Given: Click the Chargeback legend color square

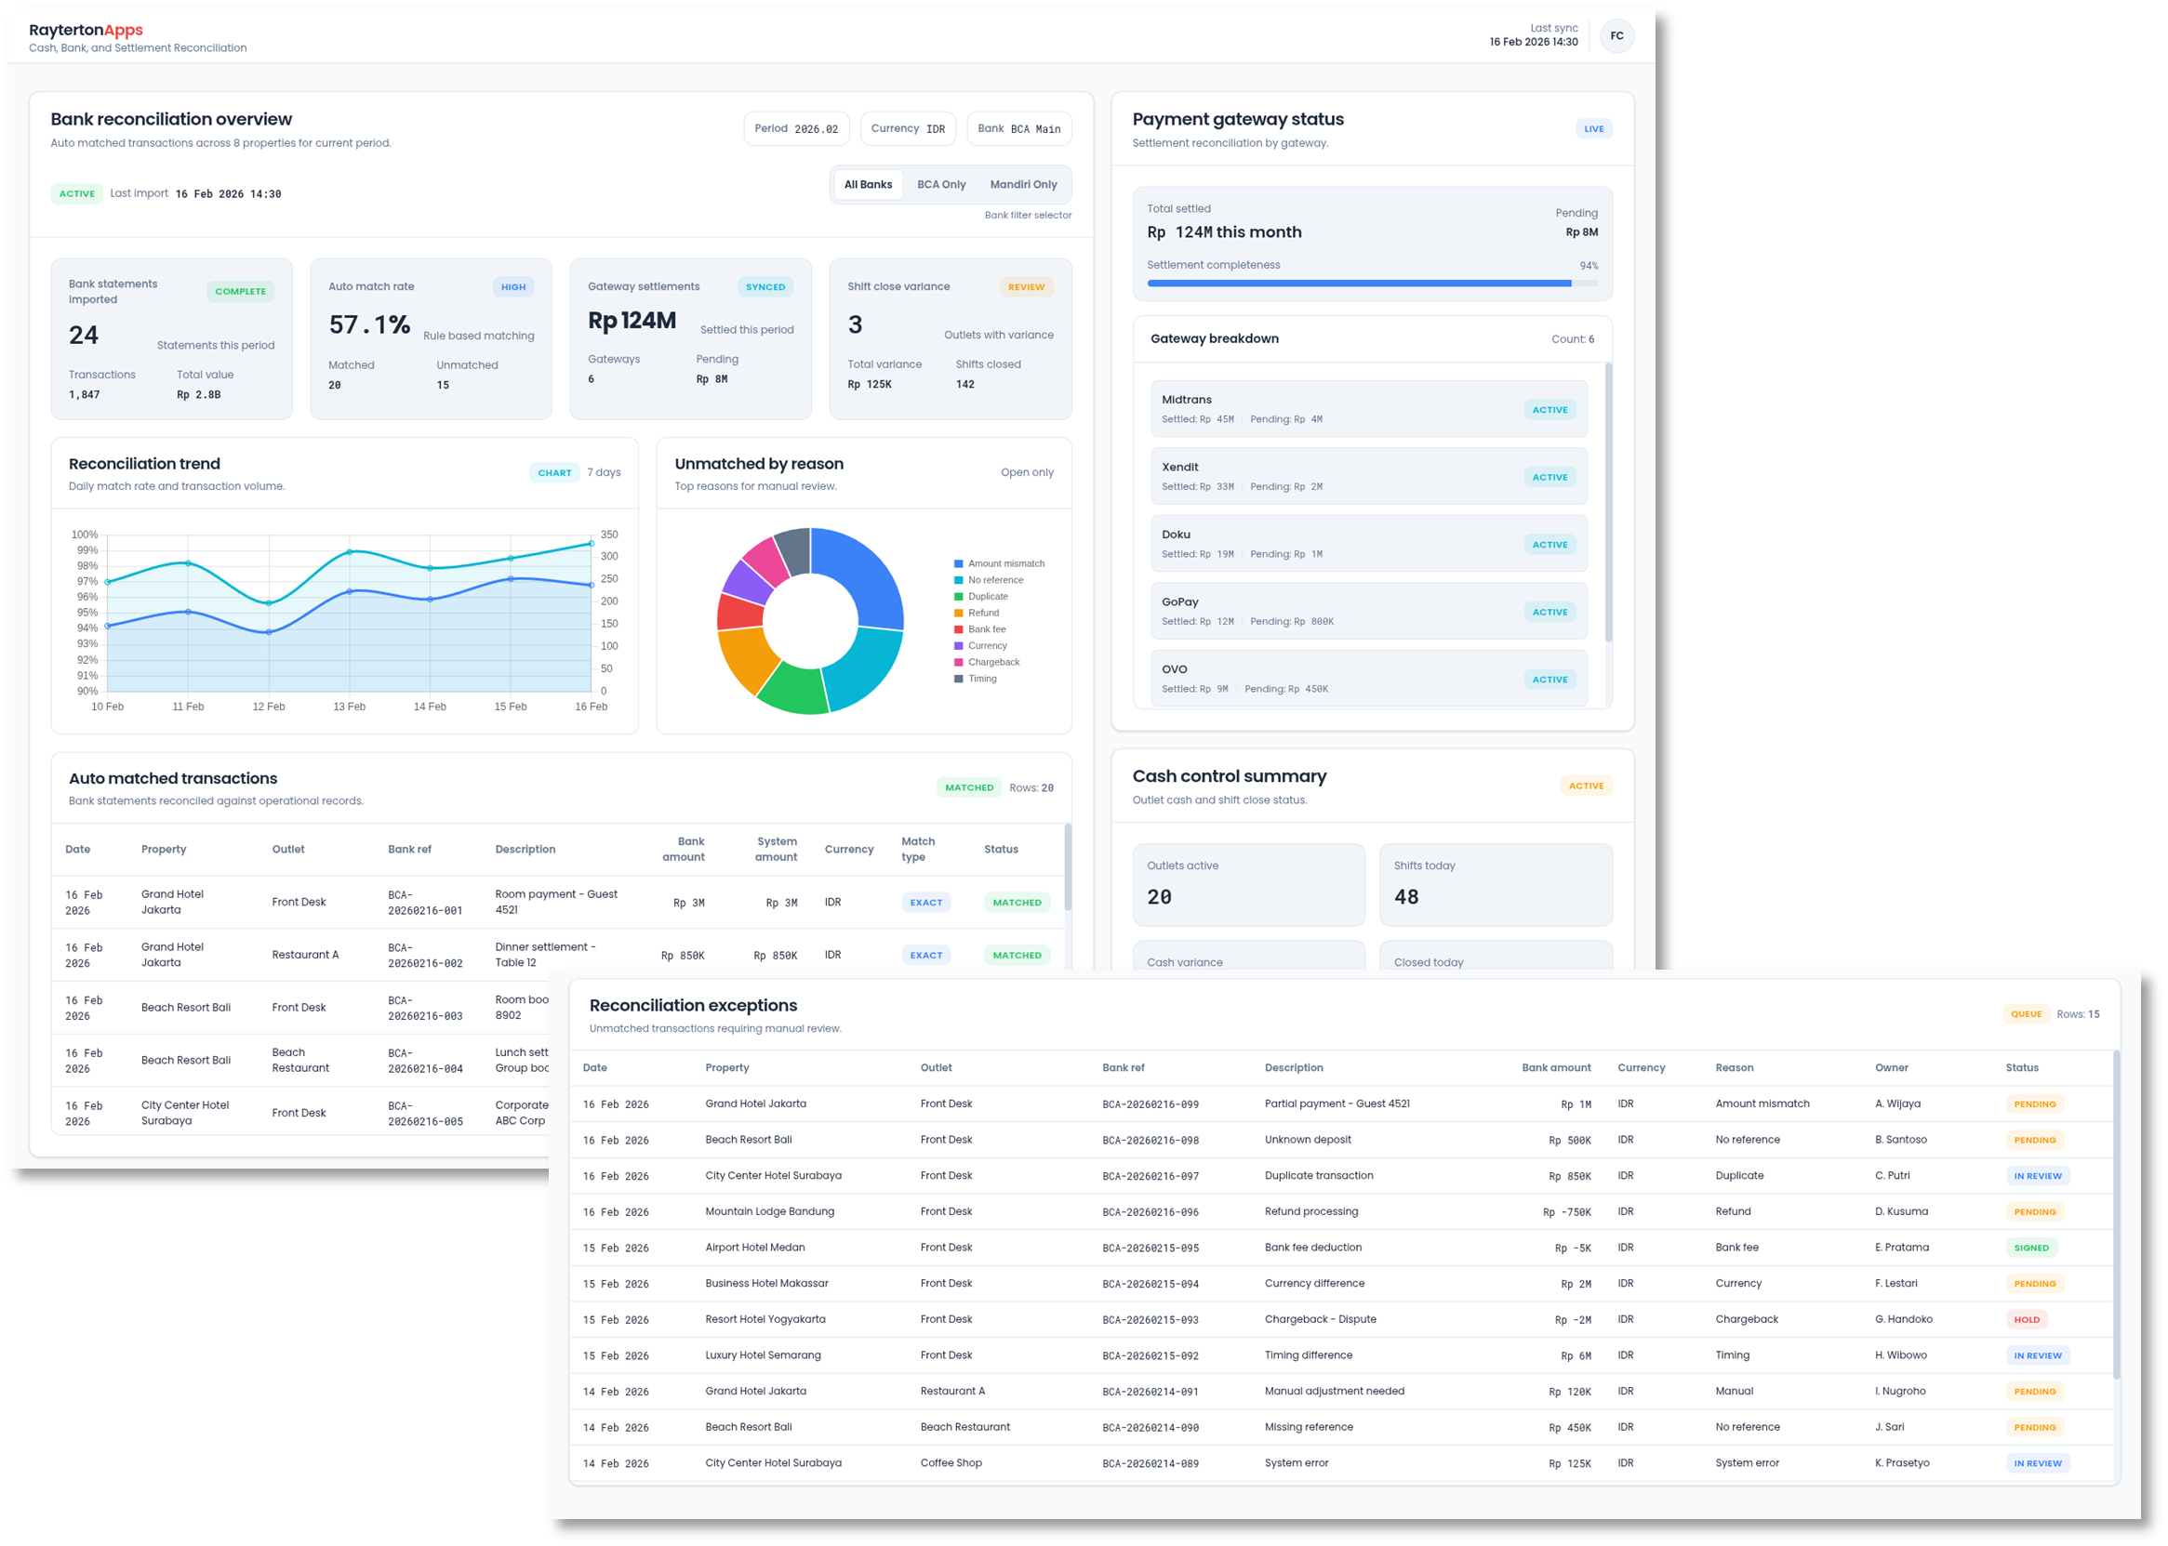Looking at the screenshot, I should tap(958, 663).
